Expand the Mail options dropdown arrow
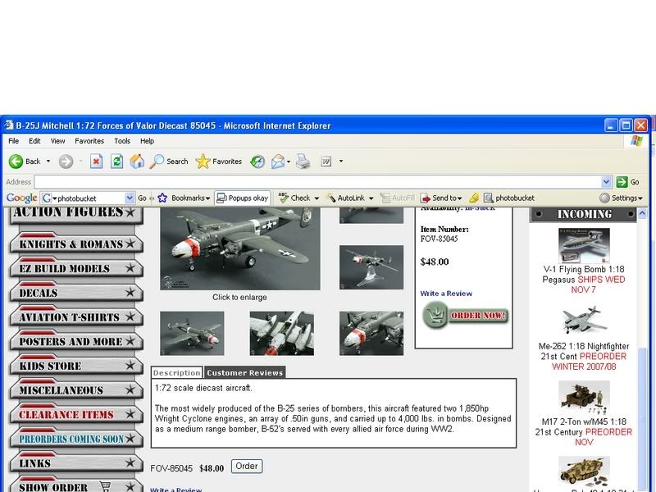Viewport: 656px width, 492px height. pos(289,162)
